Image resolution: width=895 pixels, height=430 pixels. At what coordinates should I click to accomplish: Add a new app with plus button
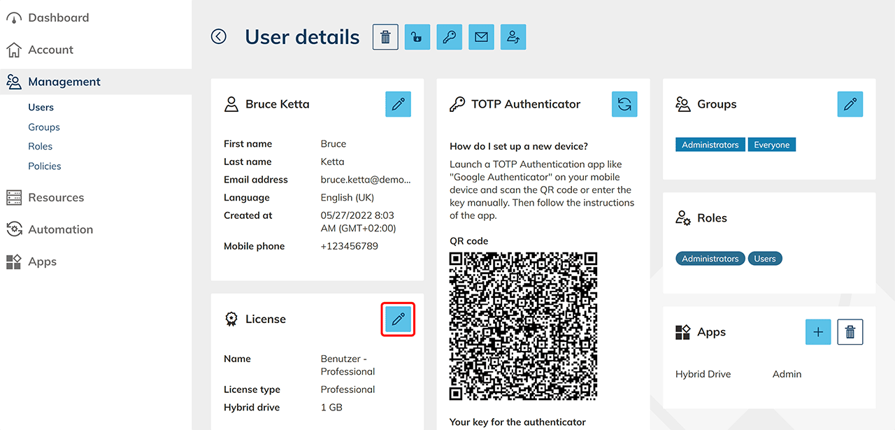pyautogui.click(x=818, y=332)
